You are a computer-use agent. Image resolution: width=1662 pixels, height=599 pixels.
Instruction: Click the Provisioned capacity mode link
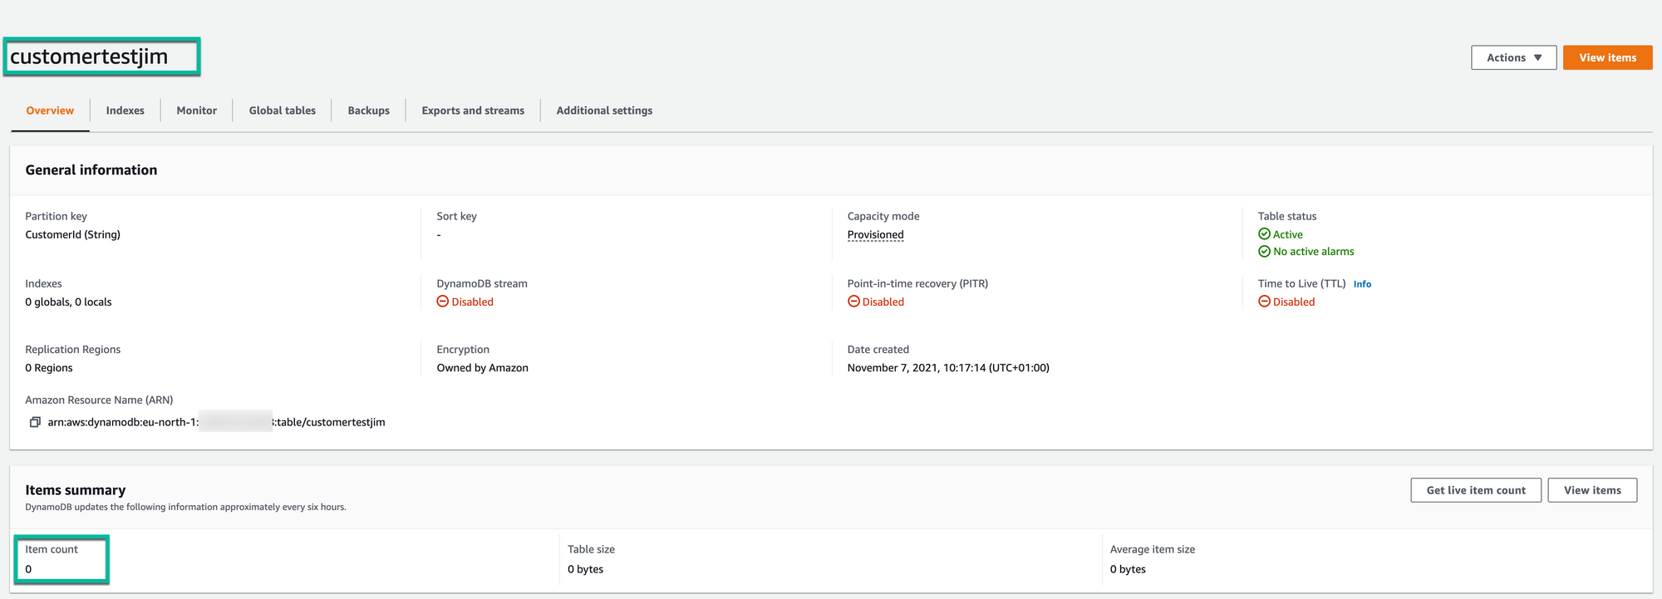click(x=875, y=235)
